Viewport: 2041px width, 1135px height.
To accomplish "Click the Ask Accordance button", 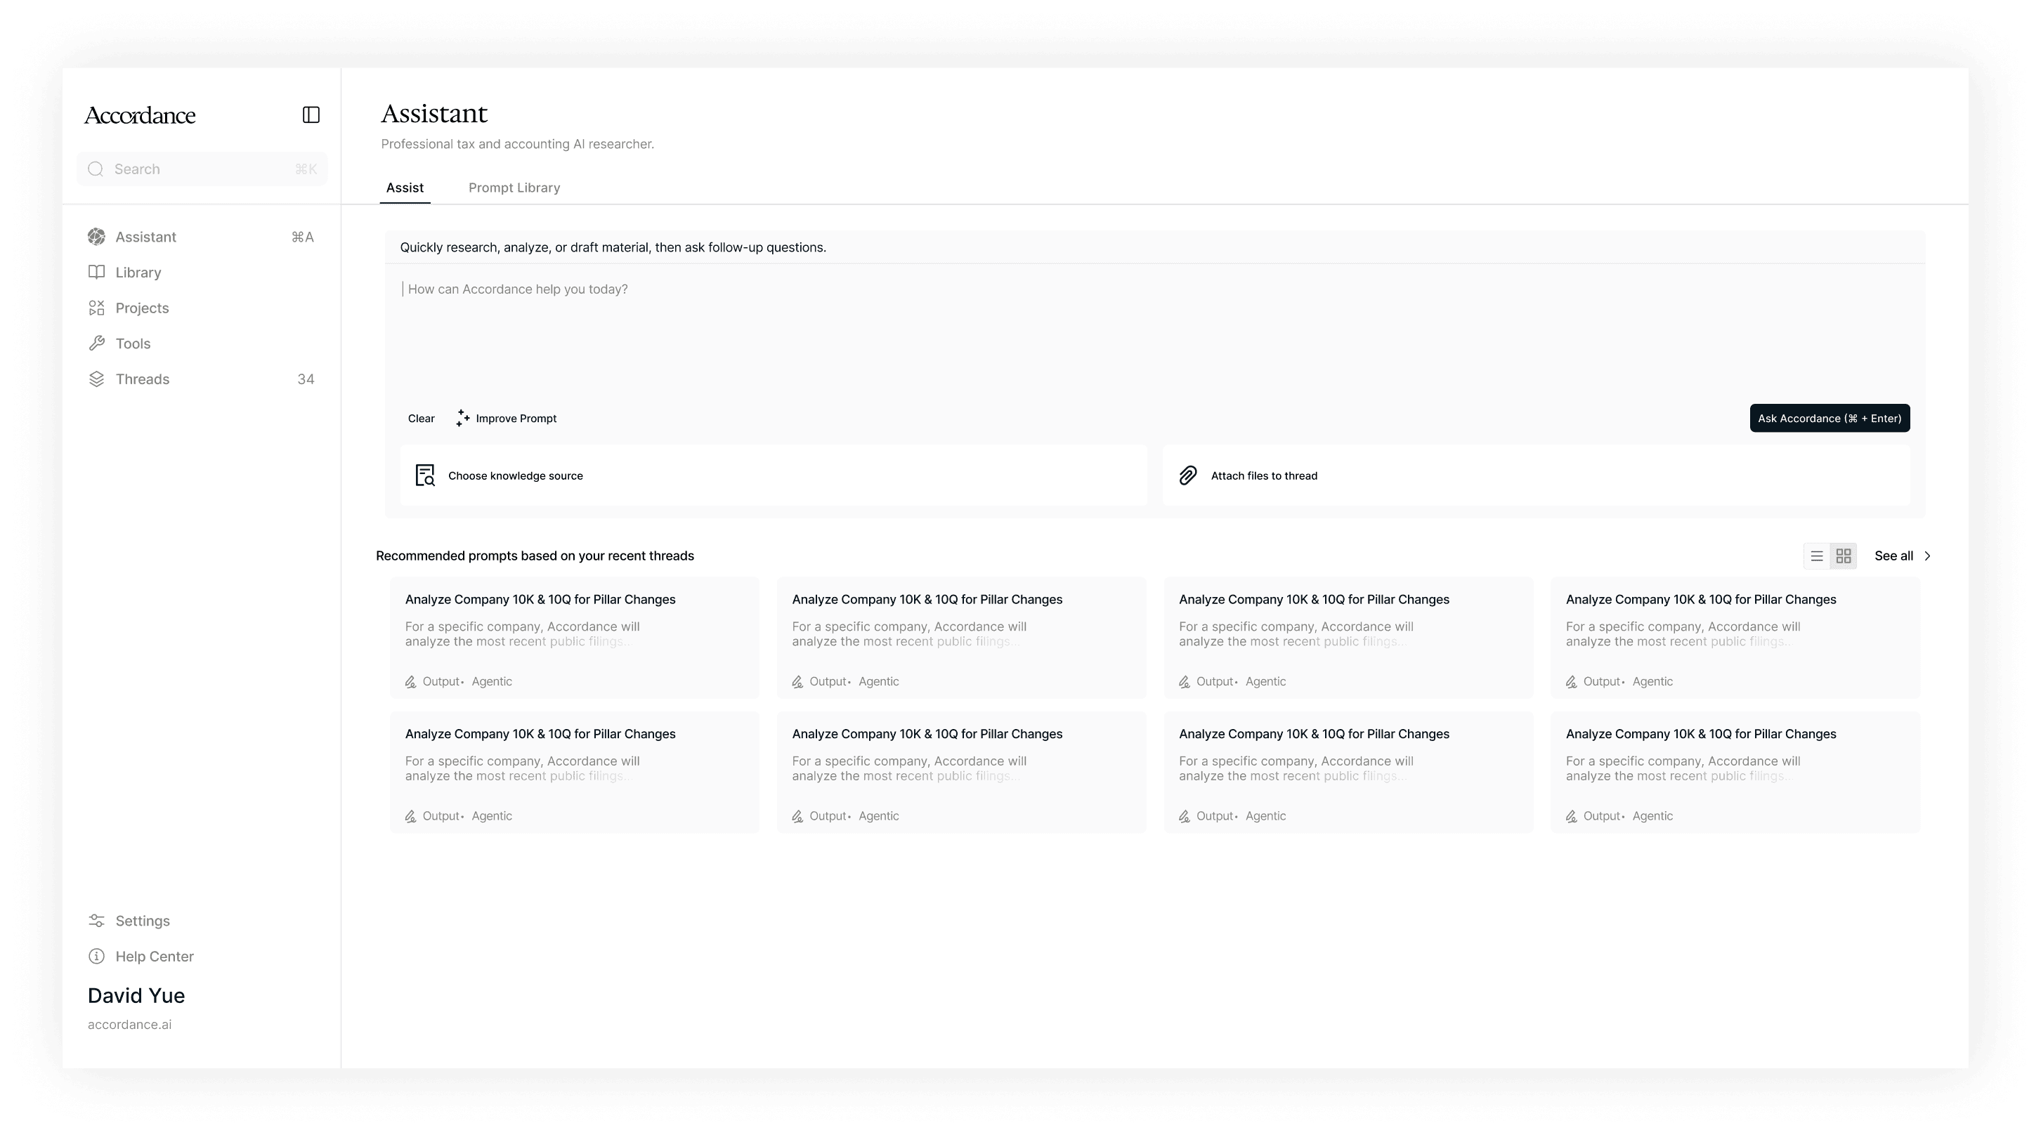I will [x=1830, y=418].
